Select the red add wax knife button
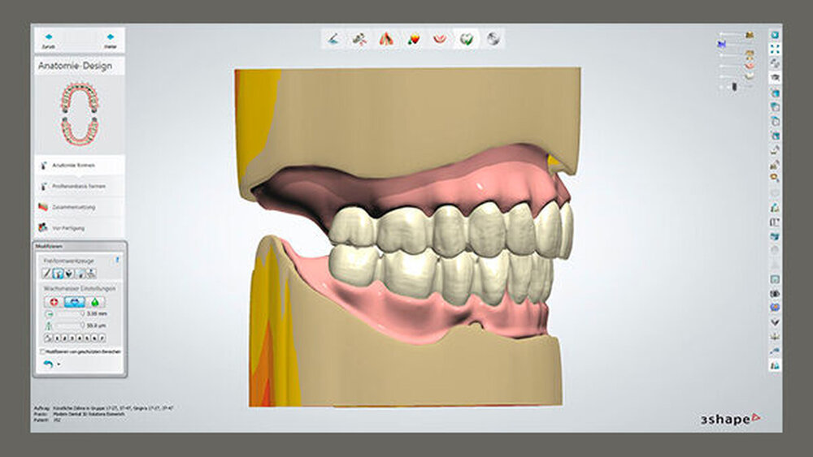Image resolution: width=813 pixels, height=457 pixels. [x=54, y=301]
